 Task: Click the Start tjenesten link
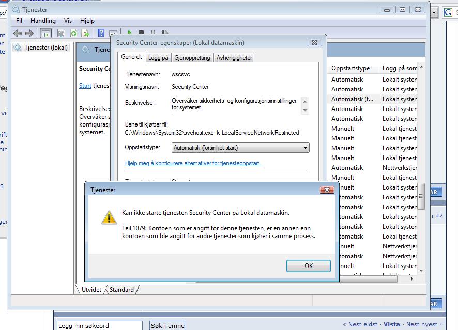85,86
